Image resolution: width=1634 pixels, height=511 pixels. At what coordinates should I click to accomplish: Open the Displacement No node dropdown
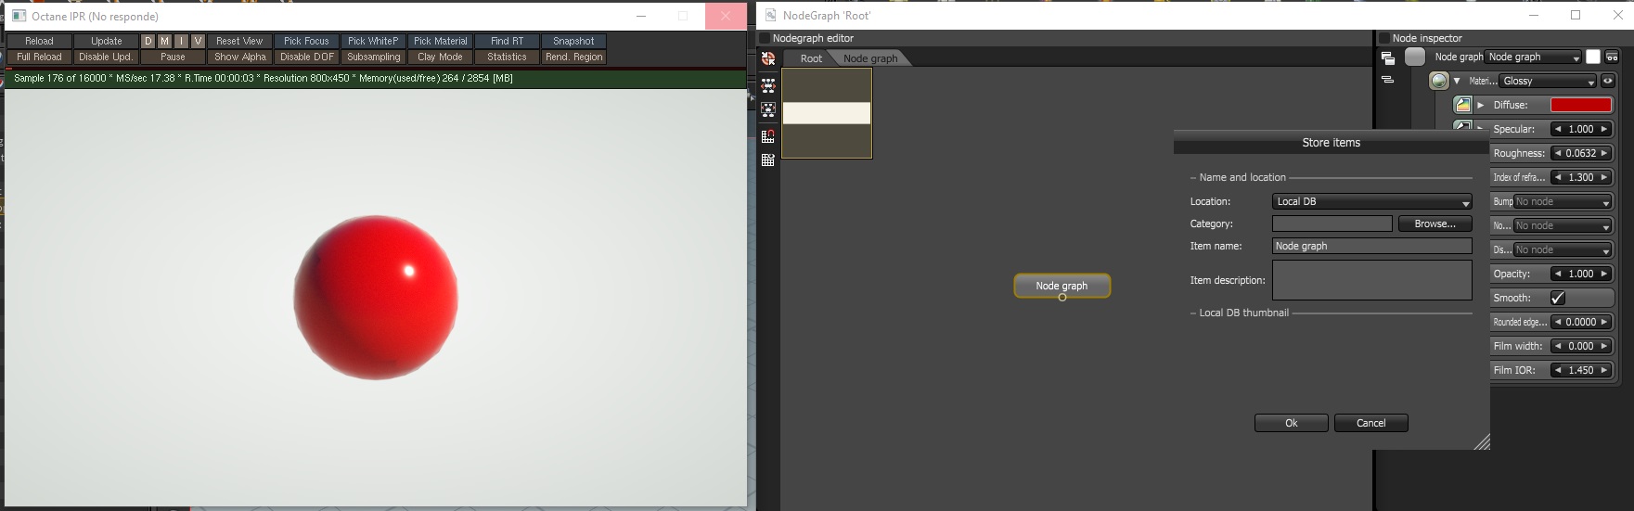tap(1562, 249)
